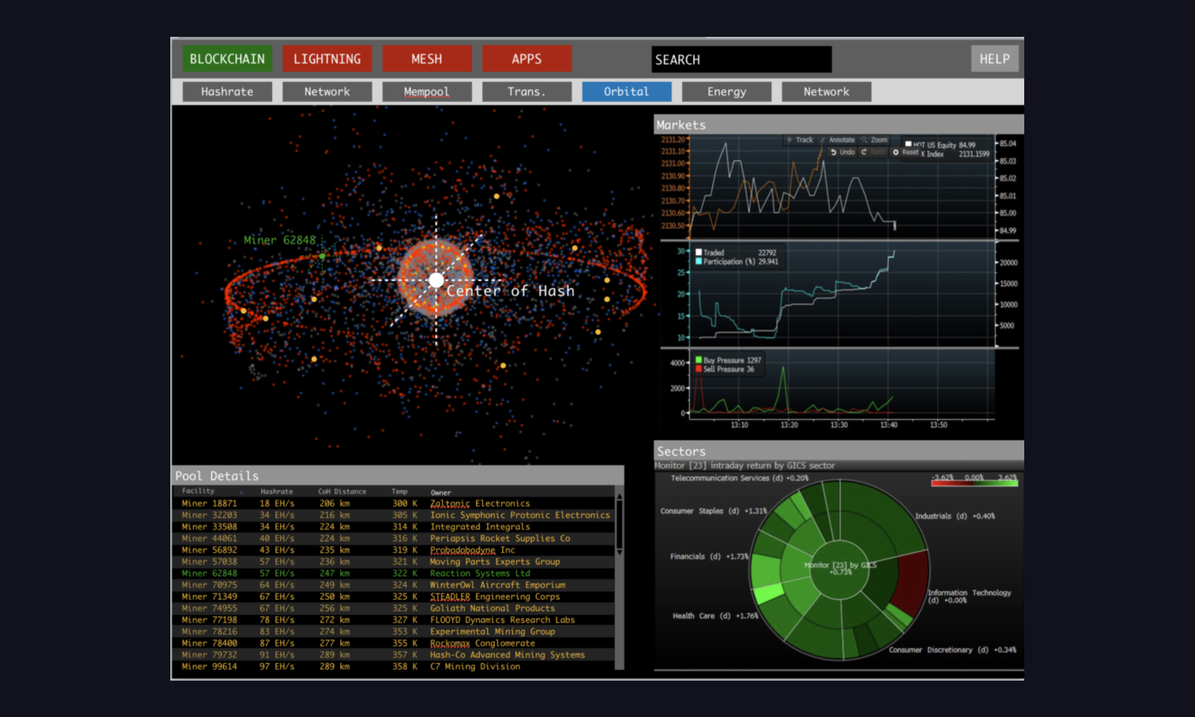This screenshot has width=1195, height=717.
Task: Click the red-green return scale bar in Sectors
Action: (x=974, y=483)
